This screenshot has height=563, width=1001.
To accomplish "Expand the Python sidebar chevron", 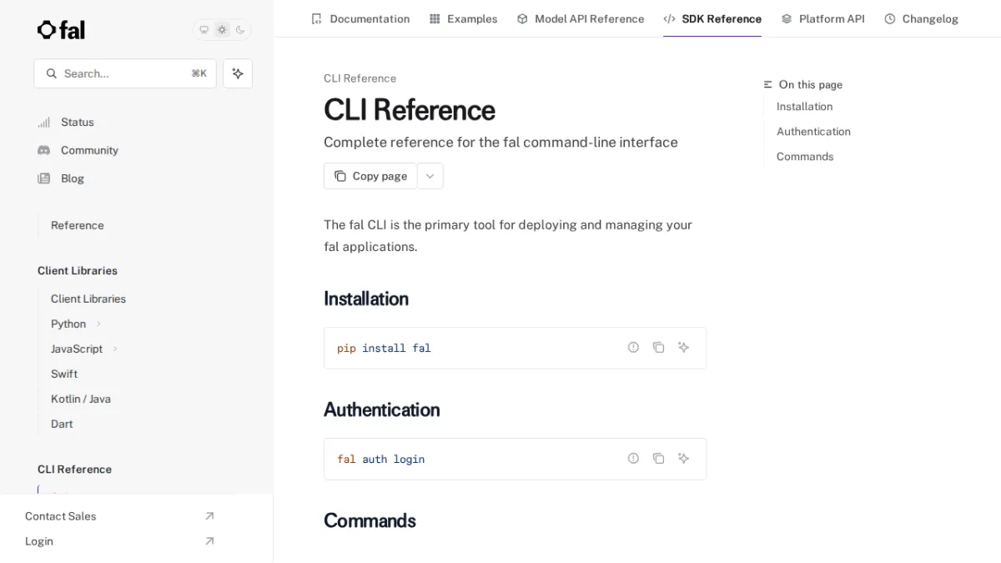I will pyautogui.click(x=98, y=324).
